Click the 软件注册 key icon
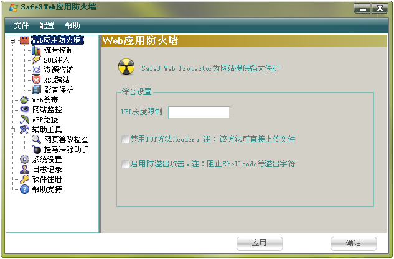The image size is (394, 259). (24, 179)
